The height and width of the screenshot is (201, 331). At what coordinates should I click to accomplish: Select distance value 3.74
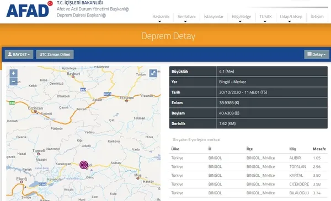317,193
